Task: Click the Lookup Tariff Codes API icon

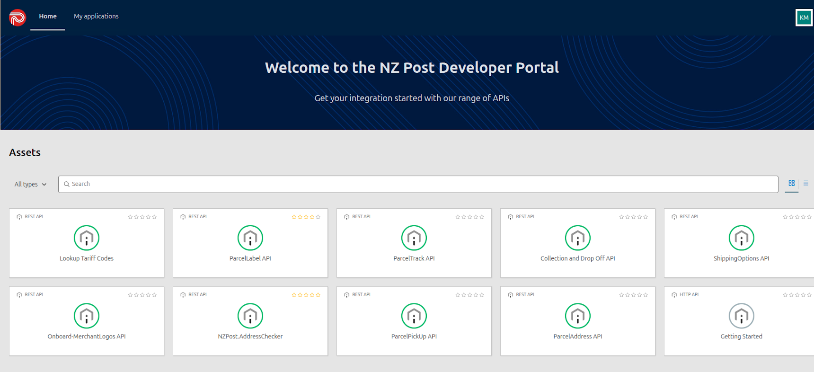Action: 87,238
